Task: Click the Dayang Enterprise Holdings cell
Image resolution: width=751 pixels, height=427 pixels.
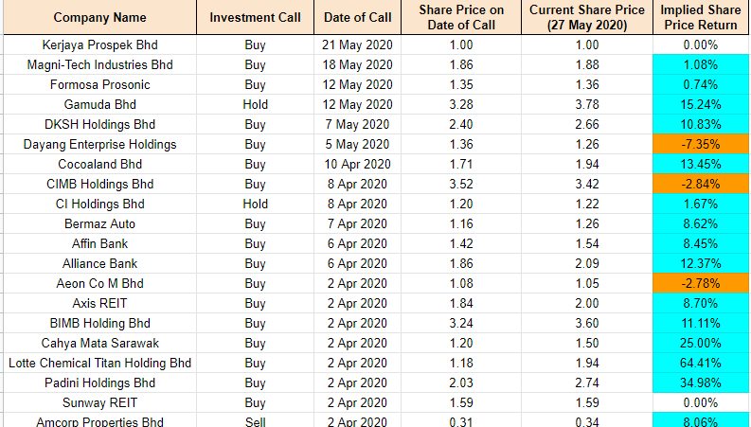Action: point(99,144)
